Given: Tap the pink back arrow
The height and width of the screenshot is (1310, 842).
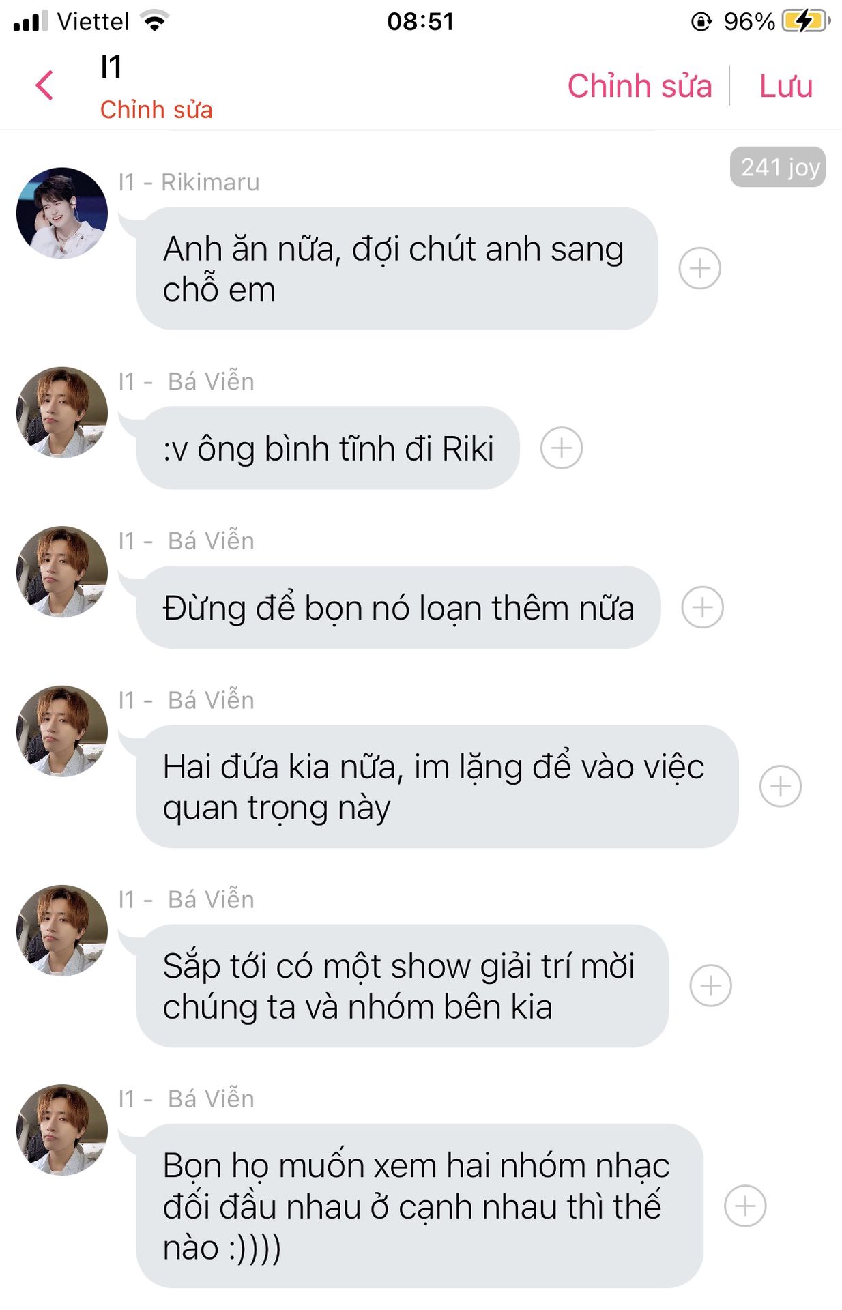Looking at the screenshot, I should pyautogui.click(x=44, y=85).
